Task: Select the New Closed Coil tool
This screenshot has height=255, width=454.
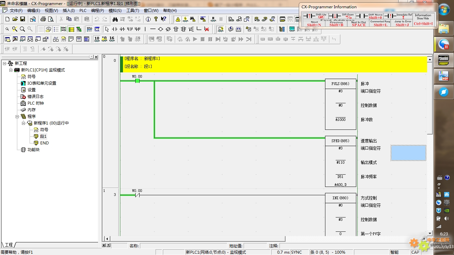Action: (x=168, y=29)
